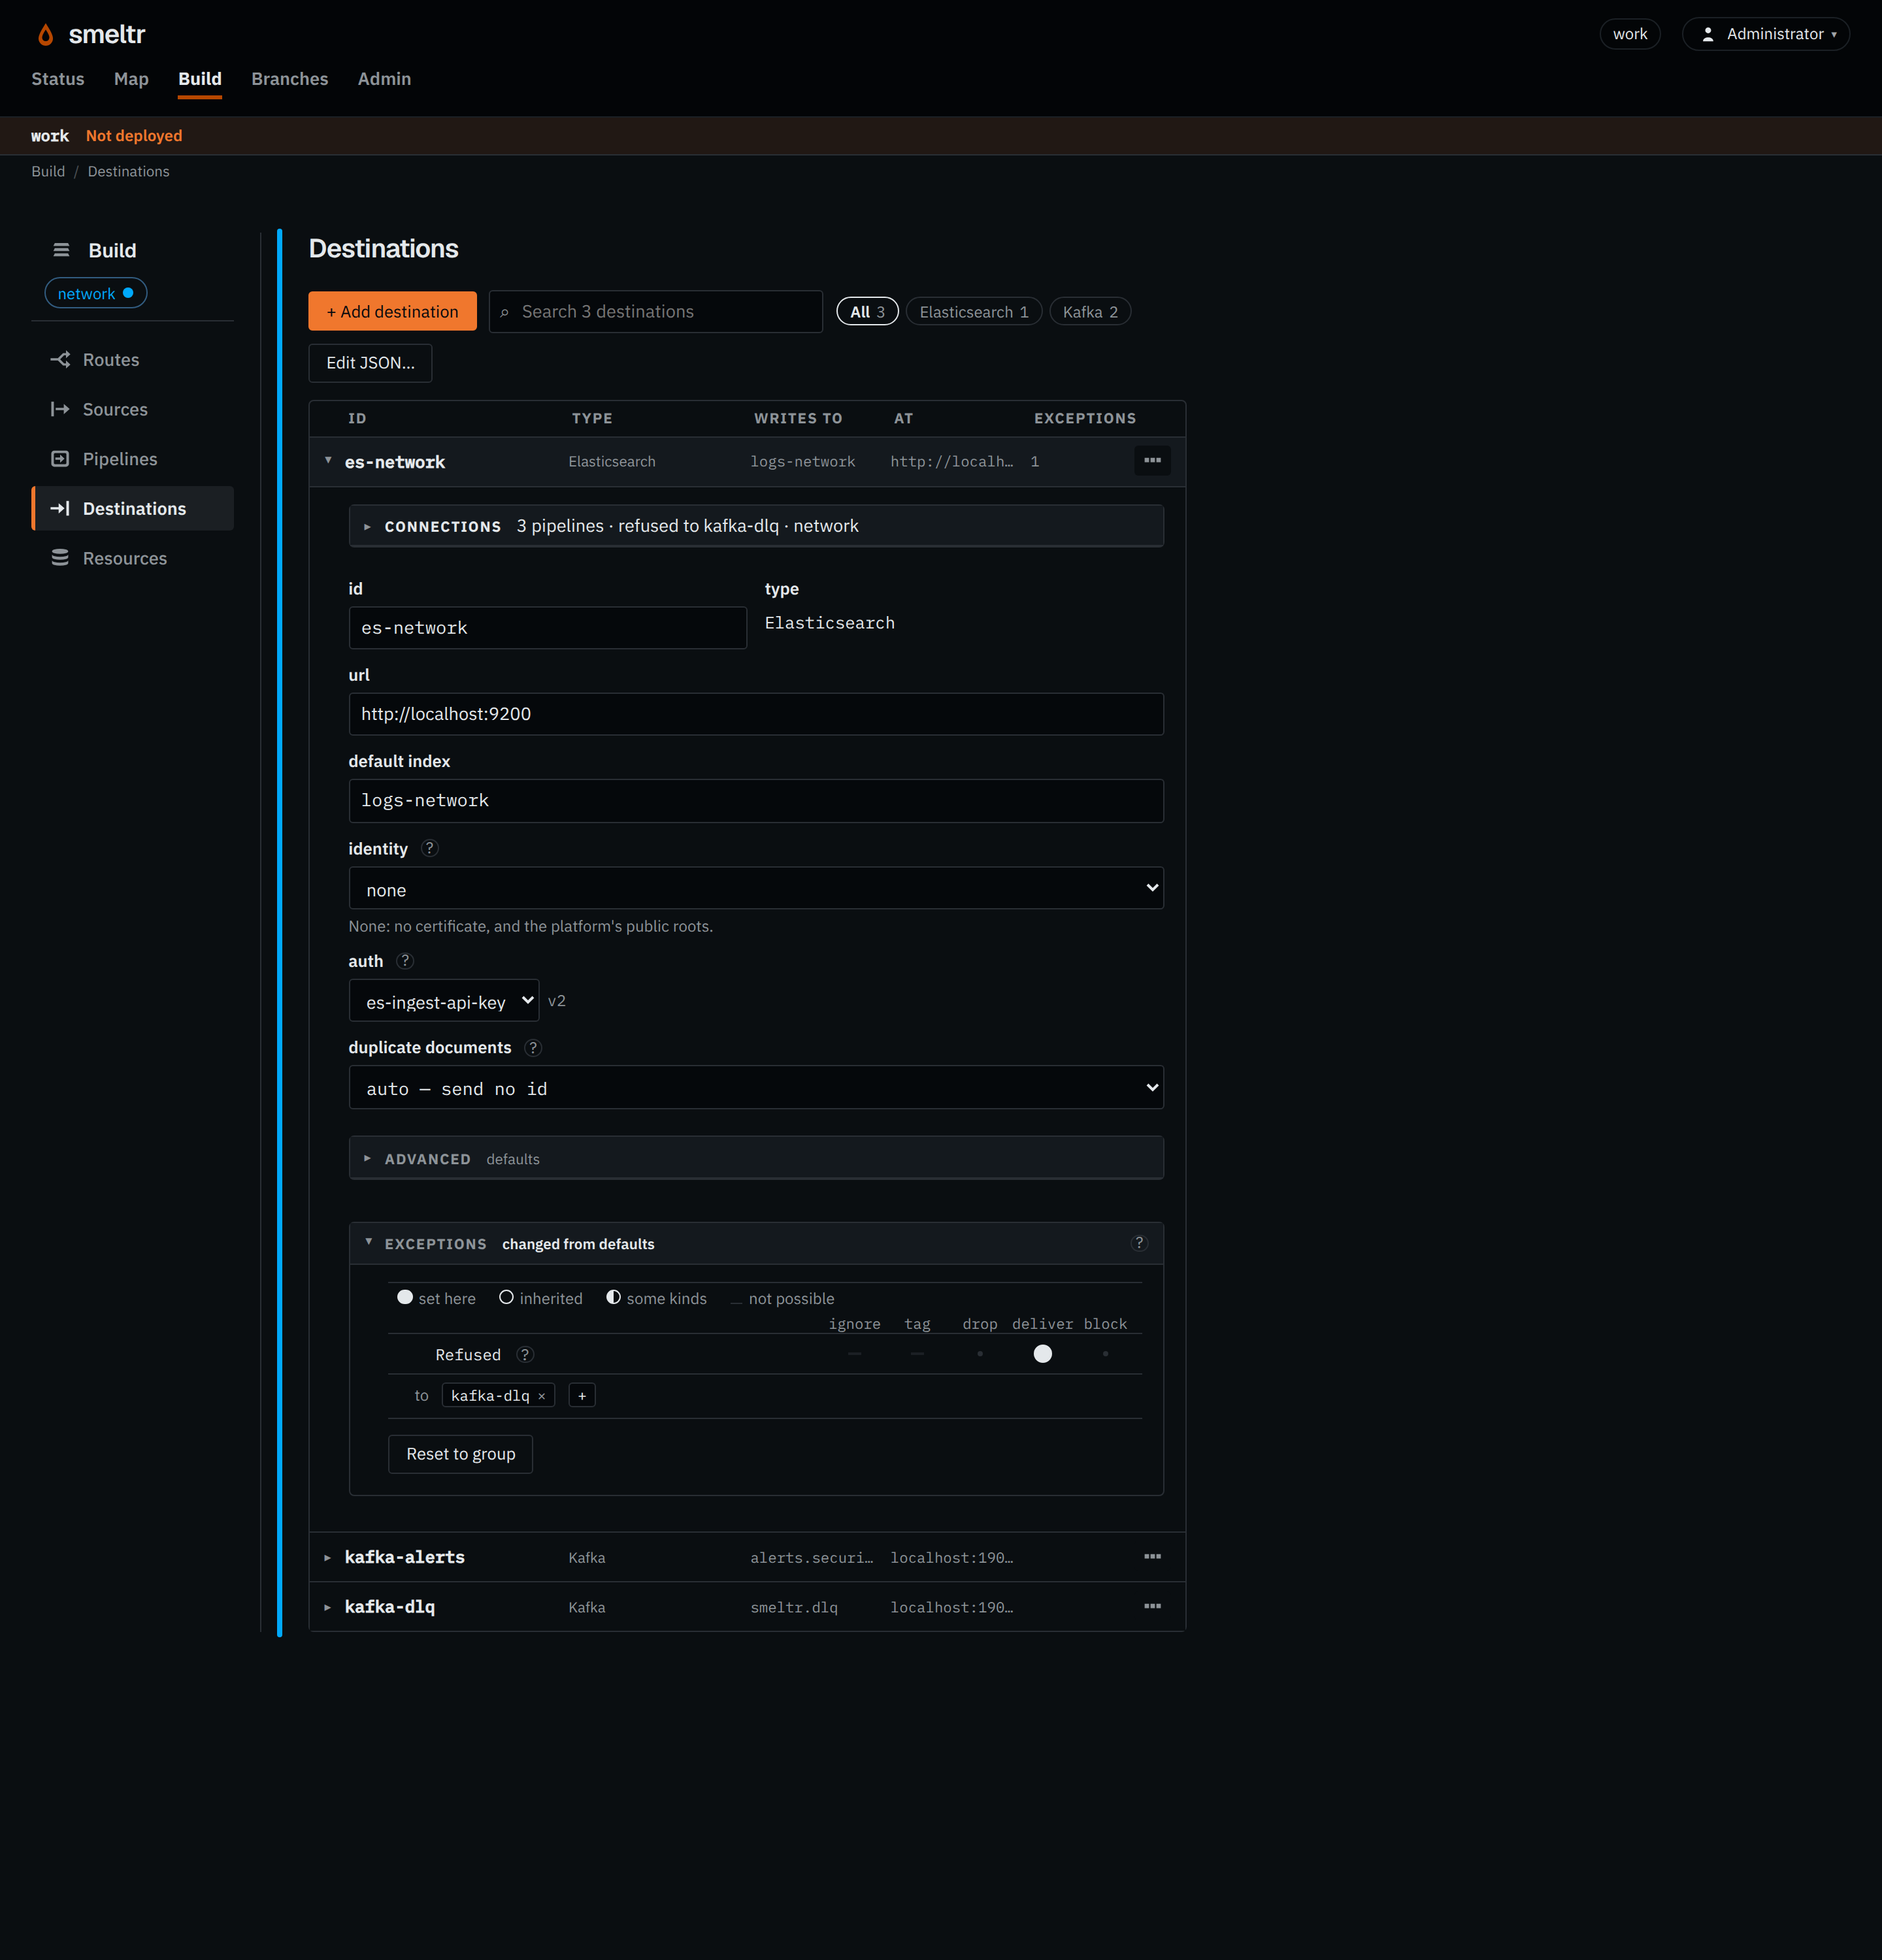Filter destinations by Elasticsearch
Viewport: 1882px width, 1960px height.
(x=974, y=312)
